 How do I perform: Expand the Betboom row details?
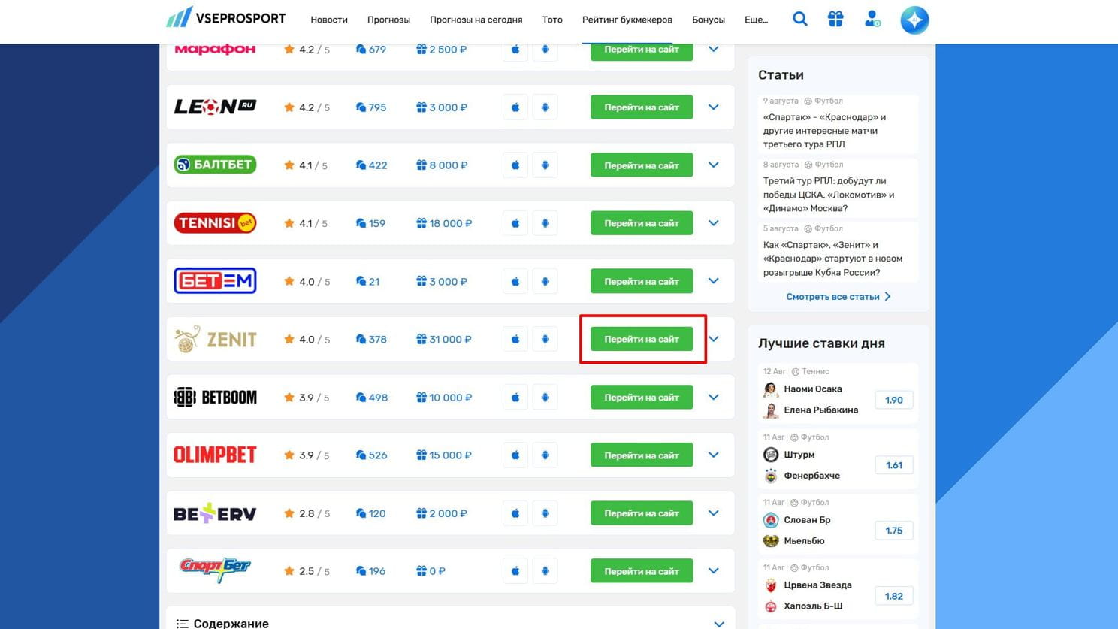[x=714, y=398]
